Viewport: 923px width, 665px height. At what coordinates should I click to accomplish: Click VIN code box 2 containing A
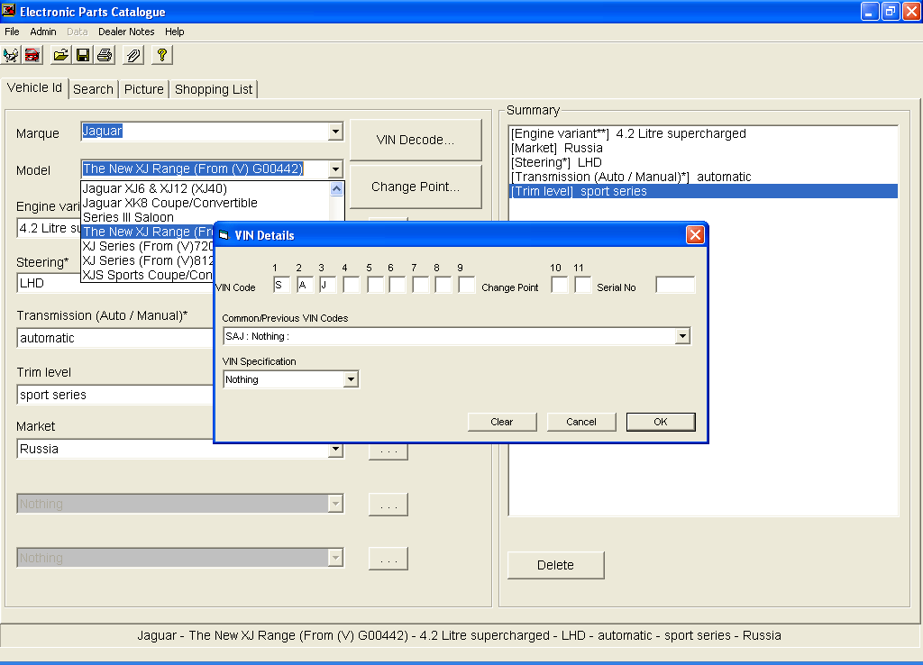coord(305,286)
